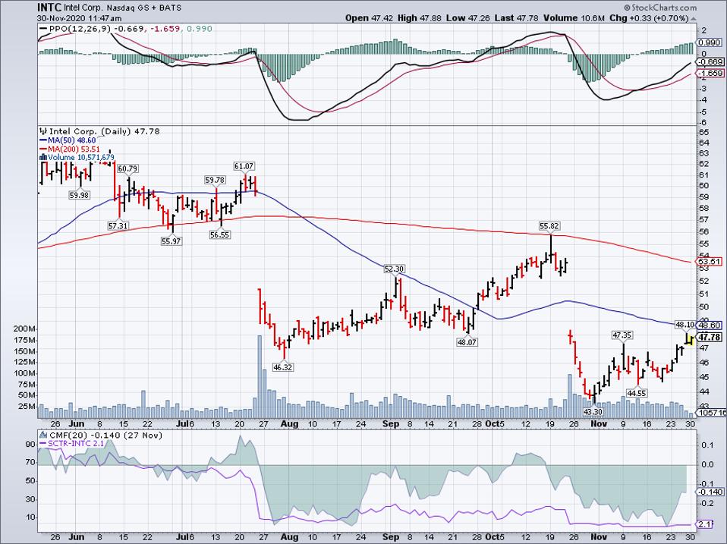Click the MA(50) 48.60 legend entry

pos(68,140)
